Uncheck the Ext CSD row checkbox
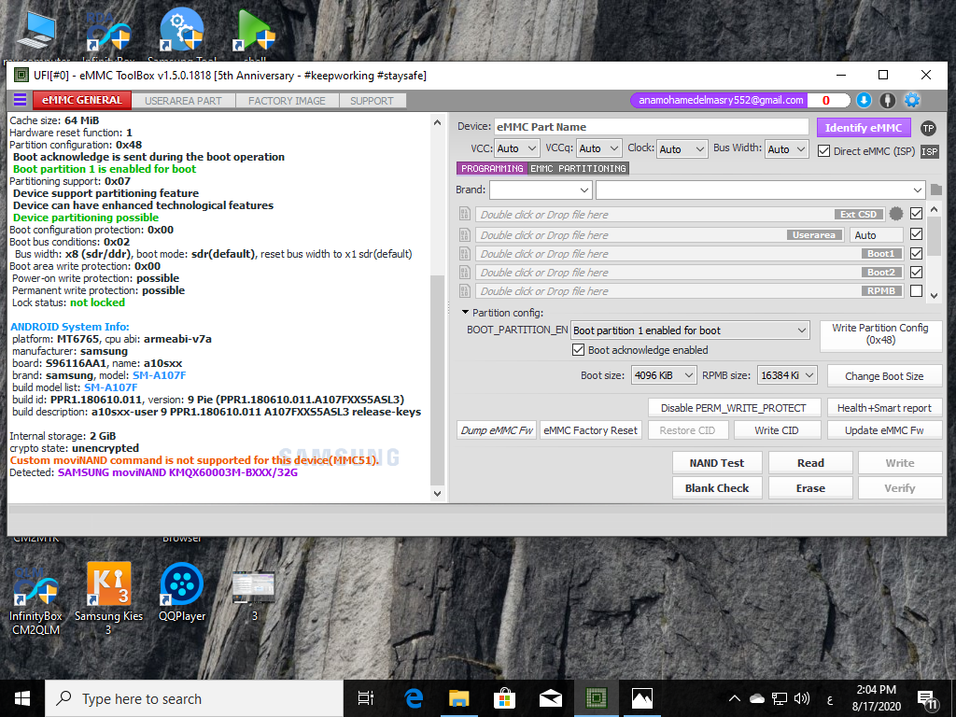 click(x=916, y=214)
